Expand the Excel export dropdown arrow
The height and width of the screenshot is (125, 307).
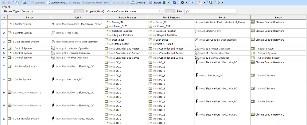[x=168, y=2]
